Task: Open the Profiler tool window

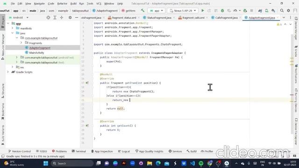Action: pos(207,151)
